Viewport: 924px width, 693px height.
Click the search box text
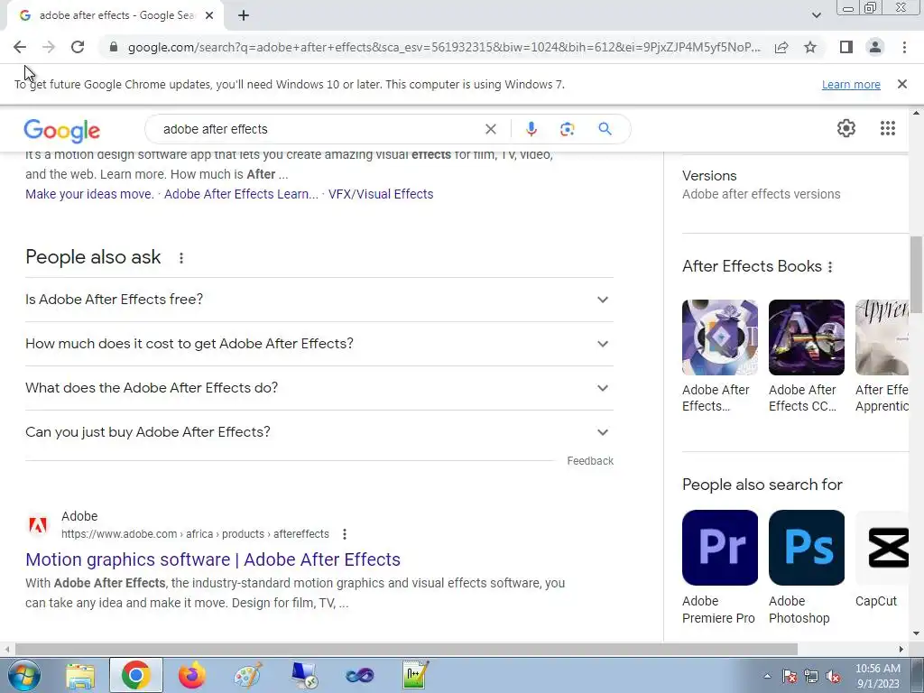(x=215, y=129)
